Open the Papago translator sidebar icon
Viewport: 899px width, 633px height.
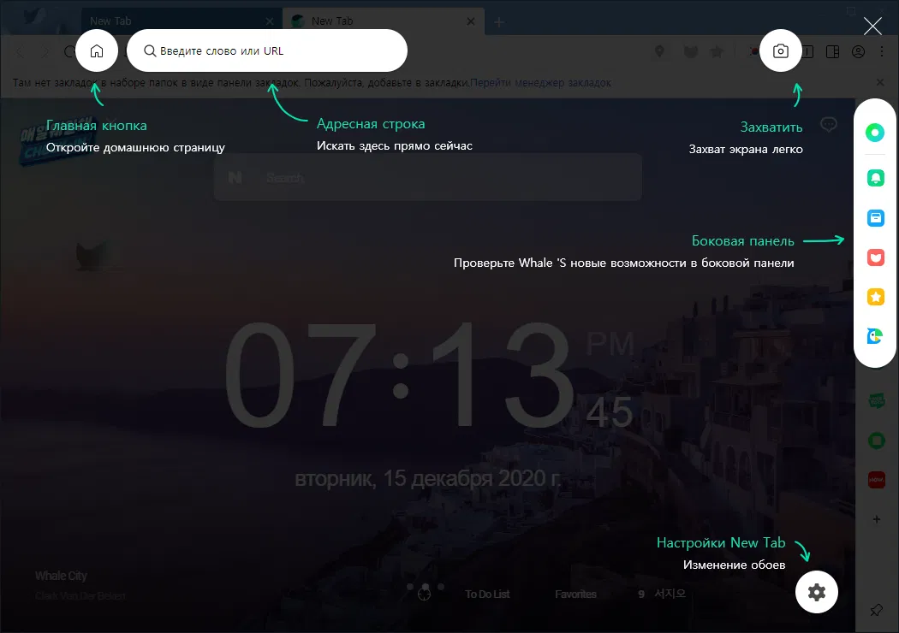click(x=875, y=336)
